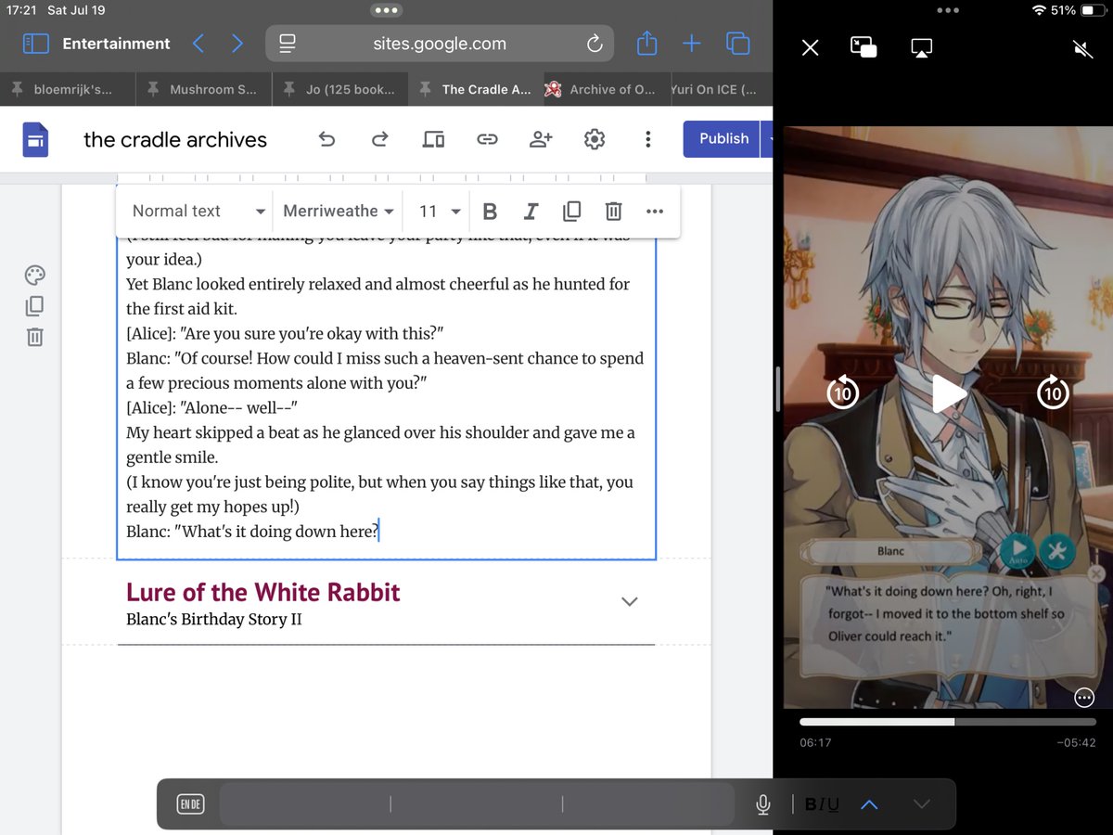Toggle bold in the text toolbar
The height and width of the screenshot is (835, 1113).
click(x=491, y=212)
